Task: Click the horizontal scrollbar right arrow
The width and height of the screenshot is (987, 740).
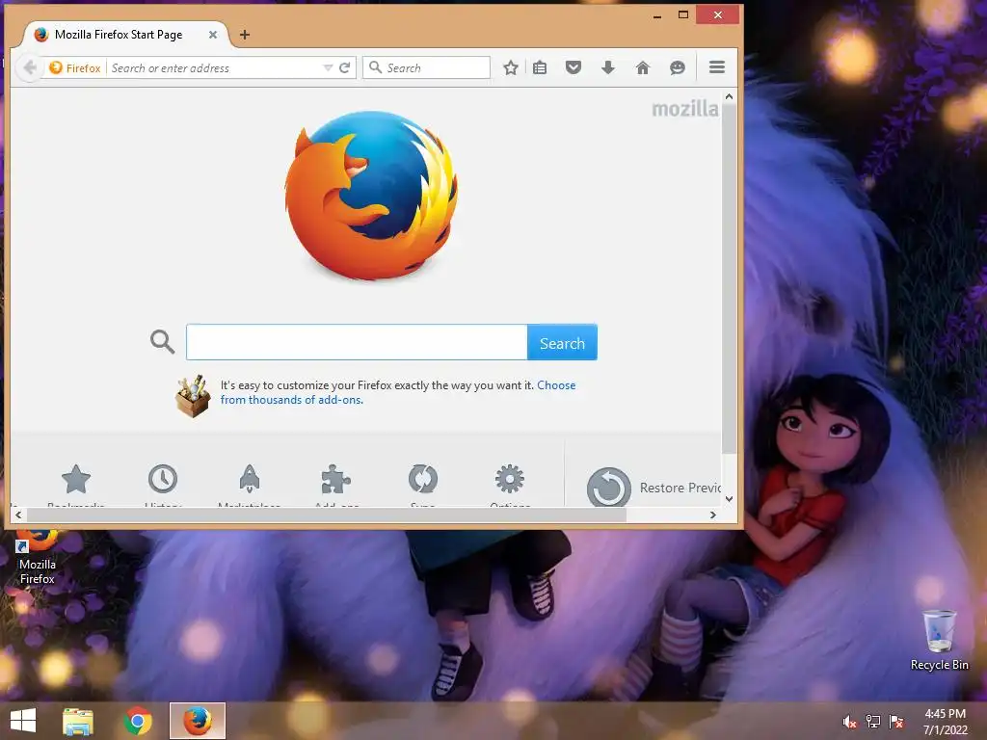Action: (712, 515)
